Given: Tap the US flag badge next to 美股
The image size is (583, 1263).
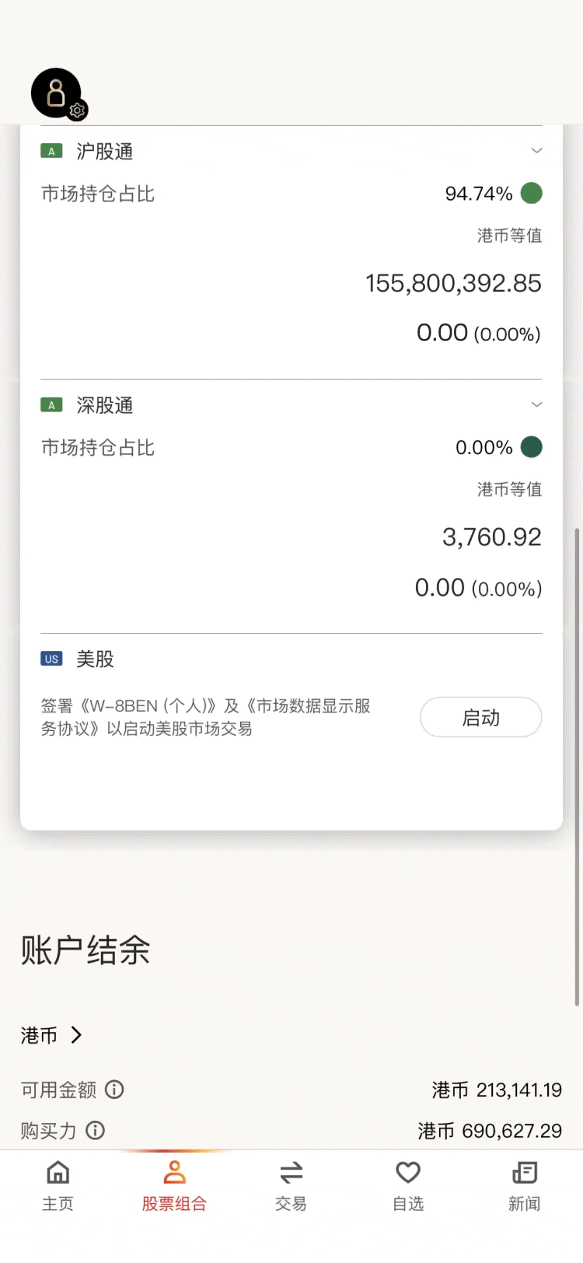Looking at the screenshot, I should point(51,659).
